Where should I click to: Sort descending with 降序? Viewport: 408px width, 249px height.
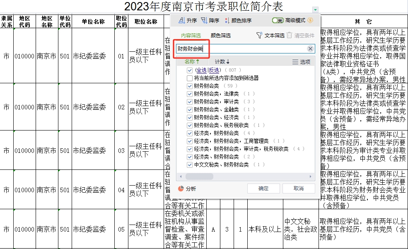(x=210, y=20)
